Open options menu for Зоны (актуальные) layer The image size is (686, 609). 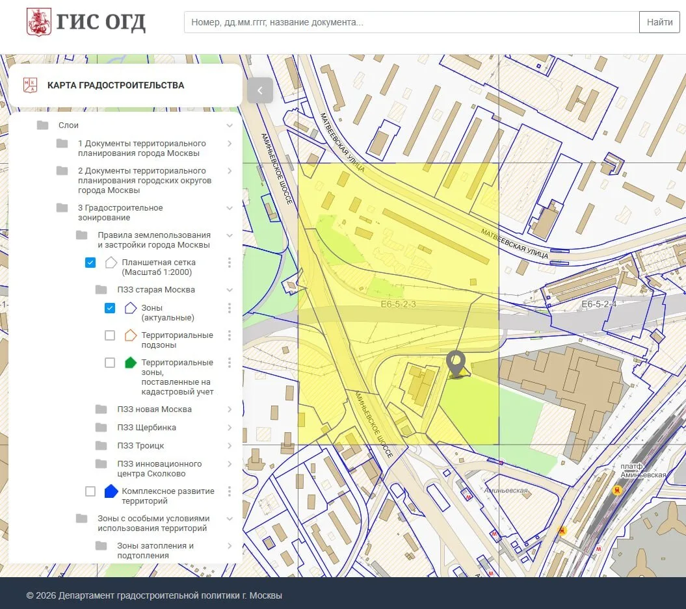click(230, 308)
